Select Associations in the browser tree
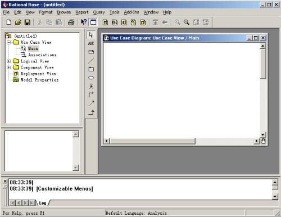 pos(42,55)
